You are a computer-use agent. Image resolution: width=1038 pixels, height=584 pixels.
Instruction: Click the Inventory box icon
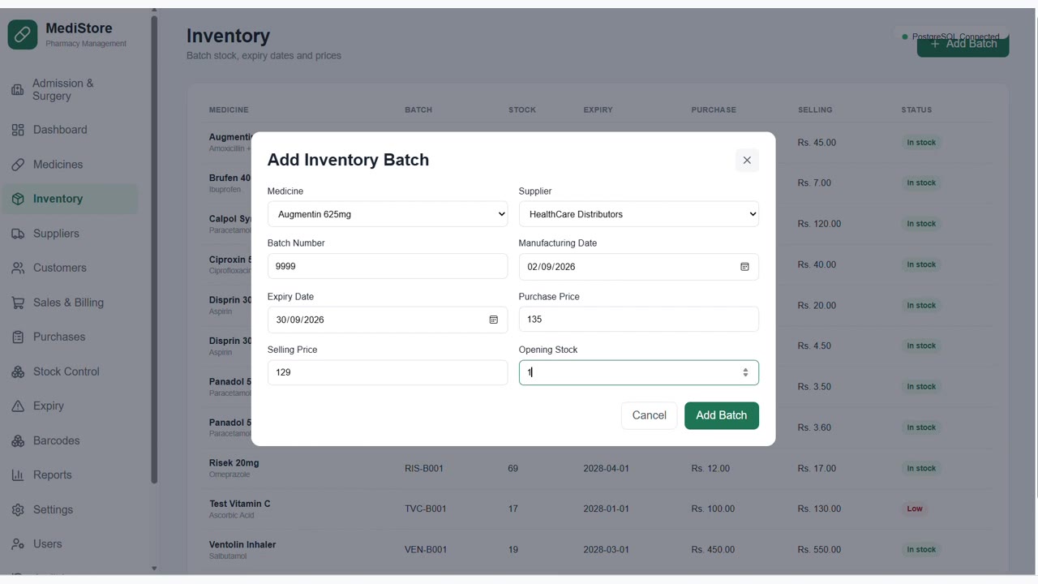pos(18,199)
